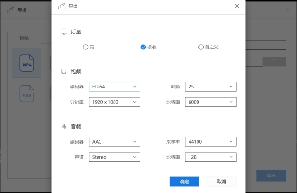Screen dimensions: 297x193
Task: Click the 取消 cancel button
Action: click(222, 182)
